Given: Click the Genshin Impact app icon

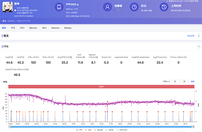Looking at the screenshot, I should pos(8,7).
